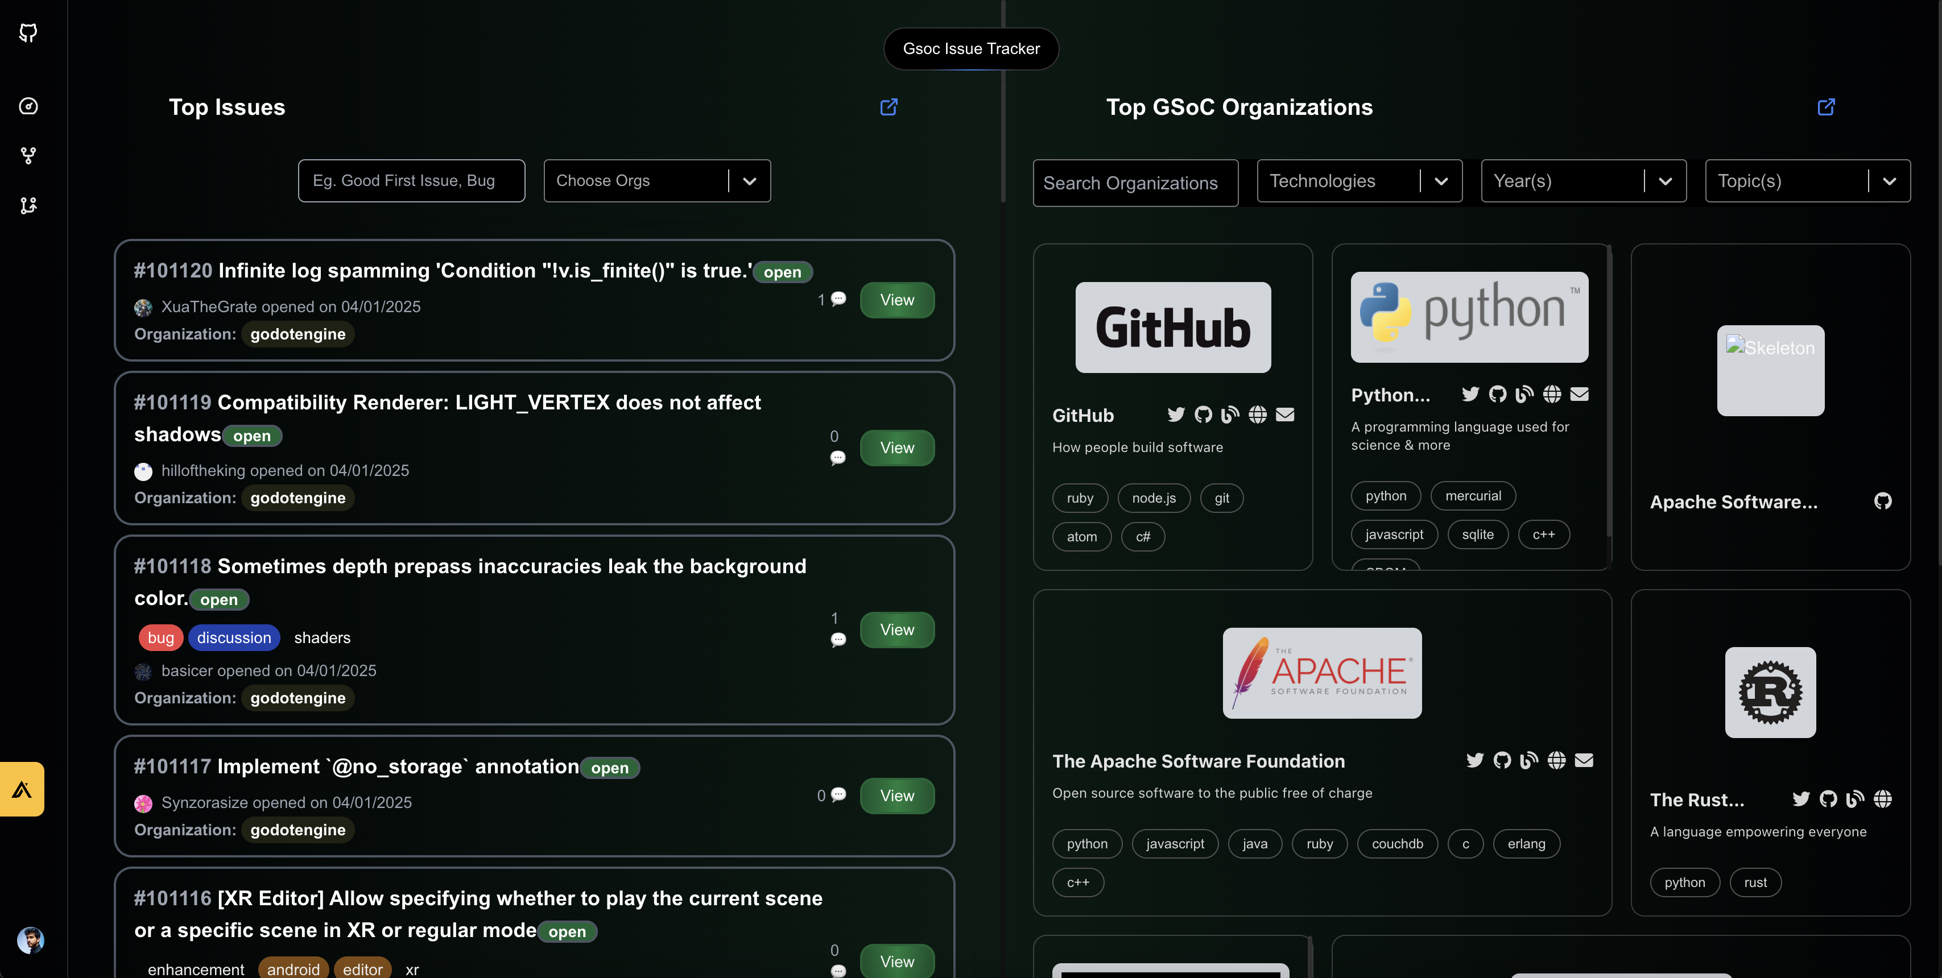Screen dimensions: 1942x978
Task: Open Python card's website globe icon
Action: [x=1551, y=394]
